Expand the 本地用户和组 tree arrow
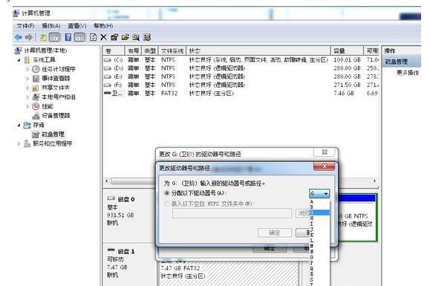The height and width of the screenshot is (286, 430). (x=27, y=97)
